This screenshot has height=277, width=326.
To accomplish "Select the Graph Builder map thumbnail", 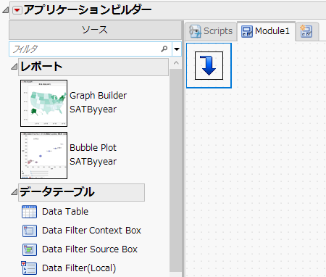I will click(43, 103).
